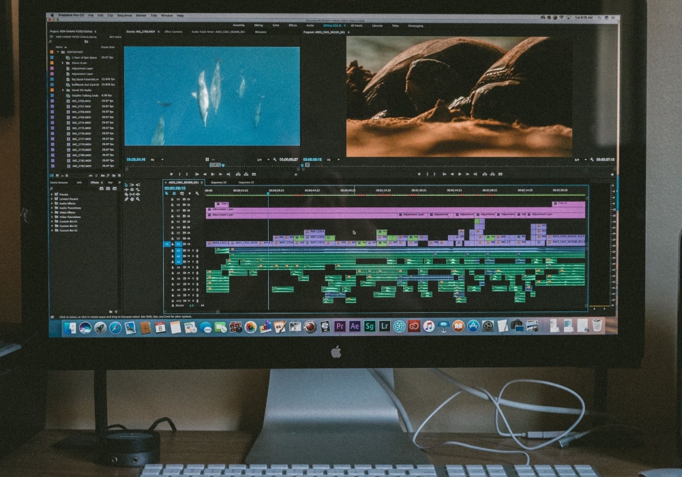Image resolution: width=682 pixels, height=477 pixels.
Task: Toggle lock on track V9
Action: [x=173, y=200]
